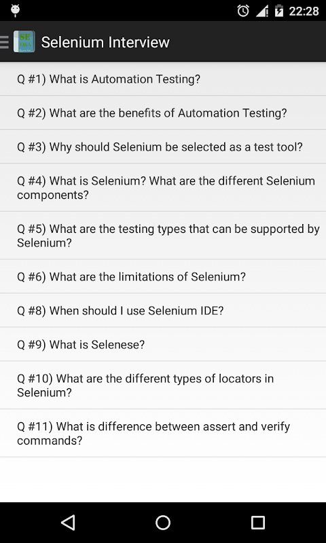Tap the Android home circle button

[x=163, y=522]
